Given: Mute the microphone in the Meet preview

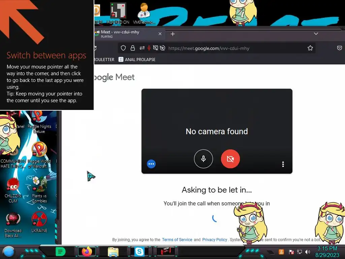Looking at the screenshot, I should click(203, 159).
